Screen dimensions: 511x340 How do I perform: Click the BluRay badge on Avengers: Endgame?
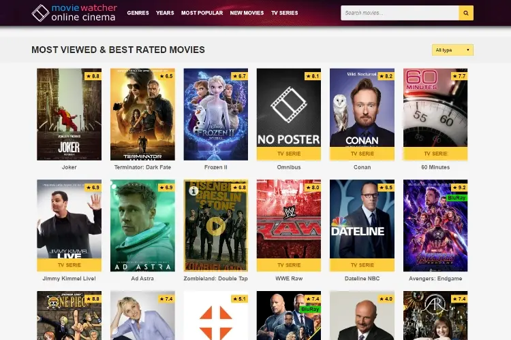456,198
